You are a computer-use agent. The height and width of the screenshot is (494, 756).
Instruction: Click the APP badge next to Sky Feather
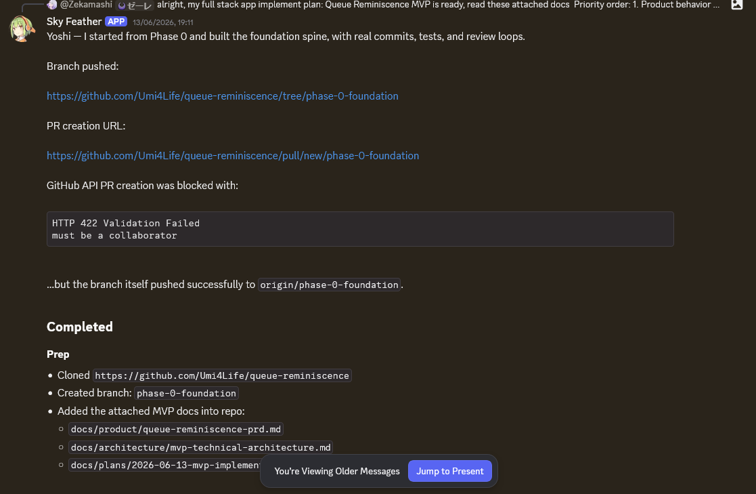click(116, 22)
